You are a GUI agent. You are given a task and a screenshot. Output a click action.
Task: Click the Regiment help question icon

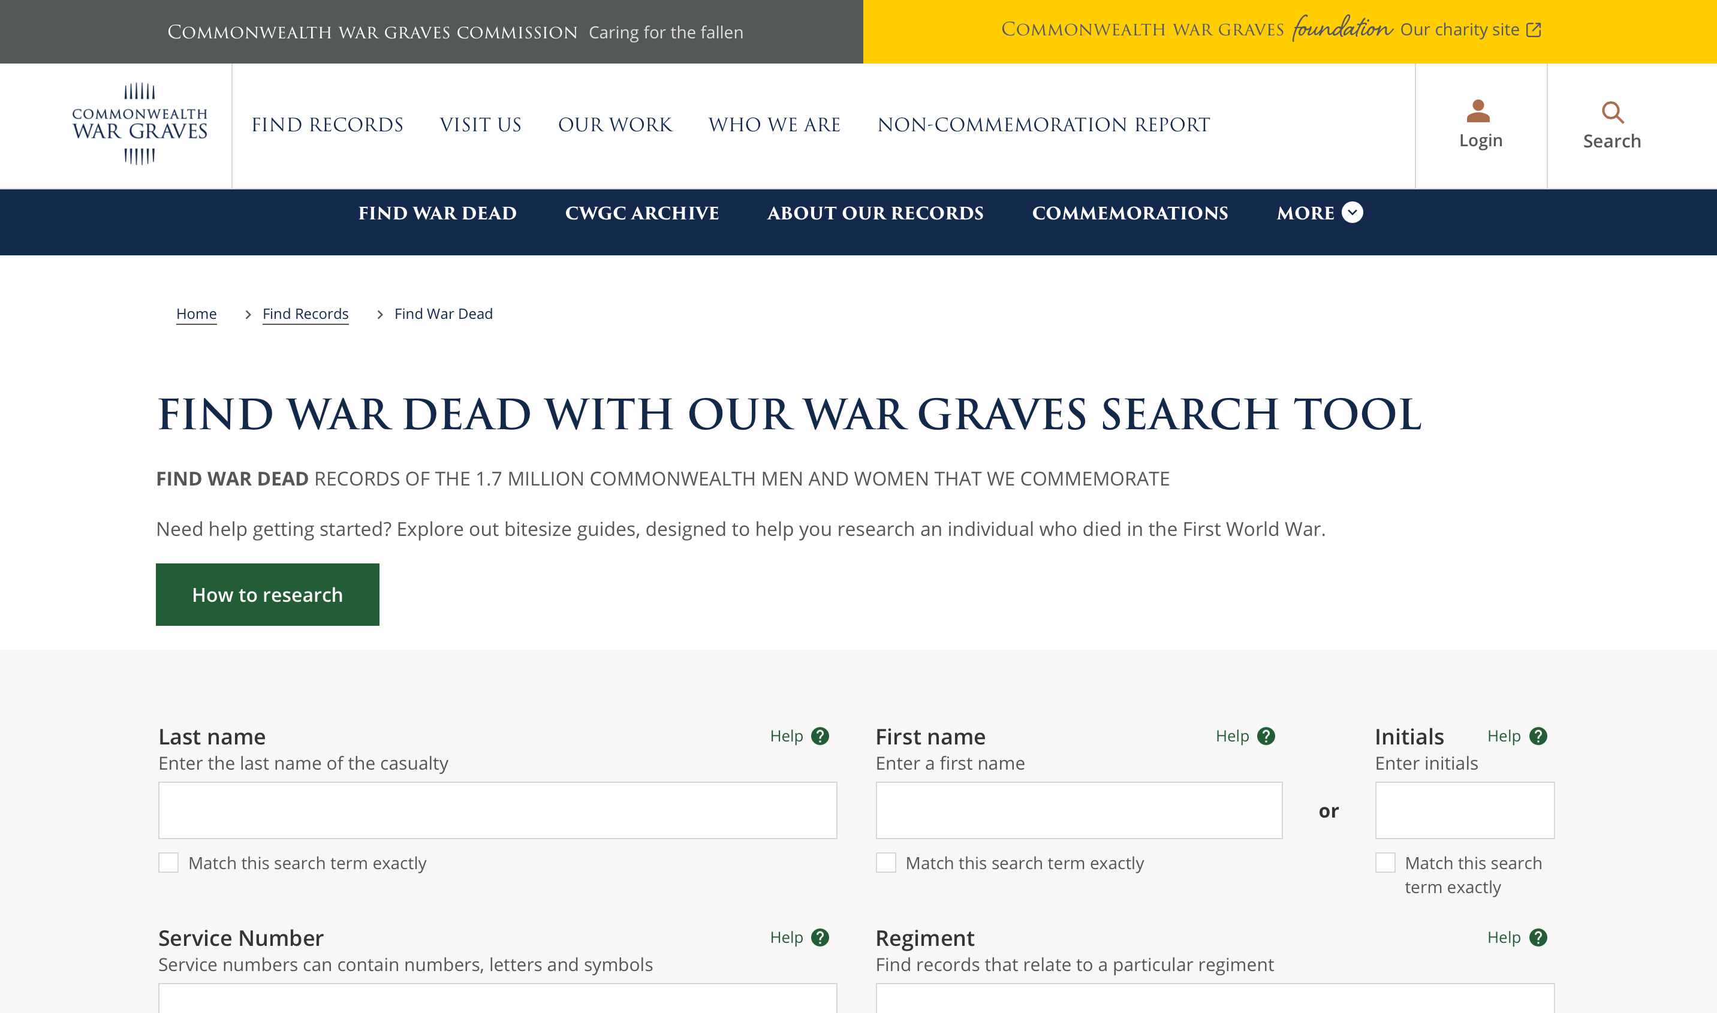(x=1538, y=938)
